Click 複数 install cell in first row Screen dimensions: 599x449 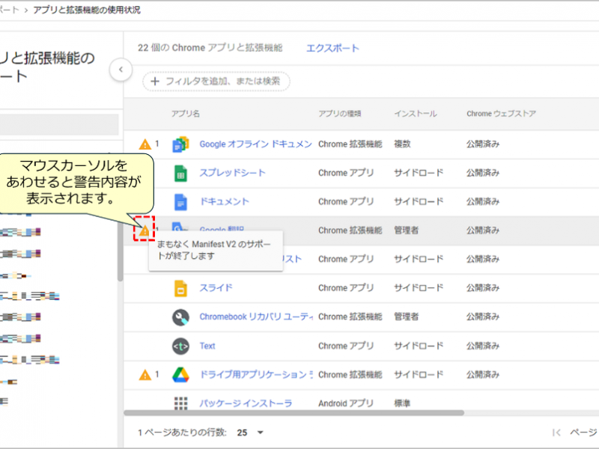[x=402, y=144]
